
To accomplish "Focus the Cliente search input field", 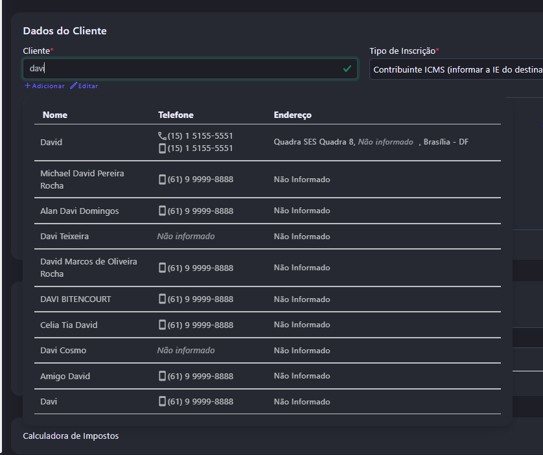I will pyautogui.click(x=181, y=68).
